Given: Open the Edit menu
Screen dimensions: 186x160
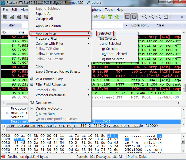Looking at the screenshot, I should (14, 10).
